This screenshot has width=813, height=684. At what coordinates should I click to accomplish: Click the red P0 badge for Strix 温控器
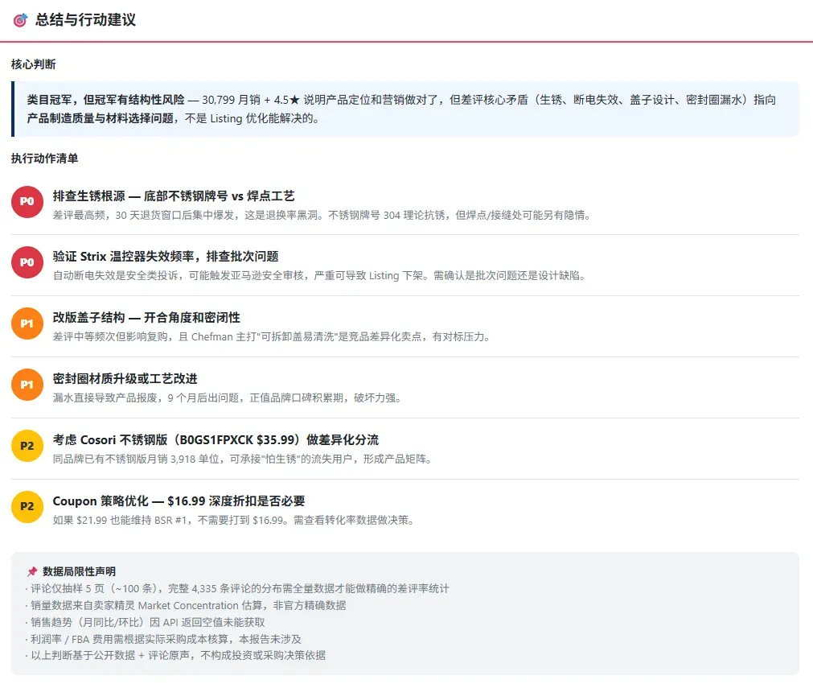tap(27, 262)
